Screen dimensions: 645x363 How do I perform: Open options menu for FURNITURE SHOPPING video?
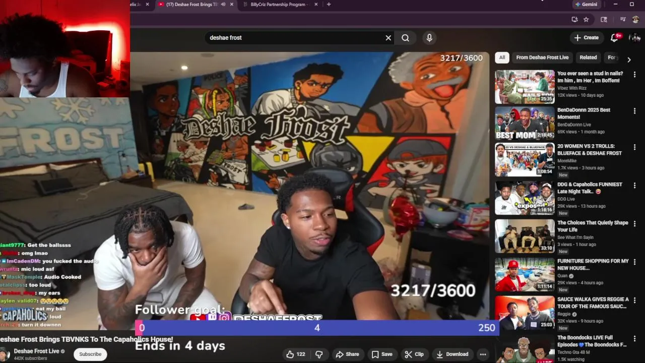[634, 262]
